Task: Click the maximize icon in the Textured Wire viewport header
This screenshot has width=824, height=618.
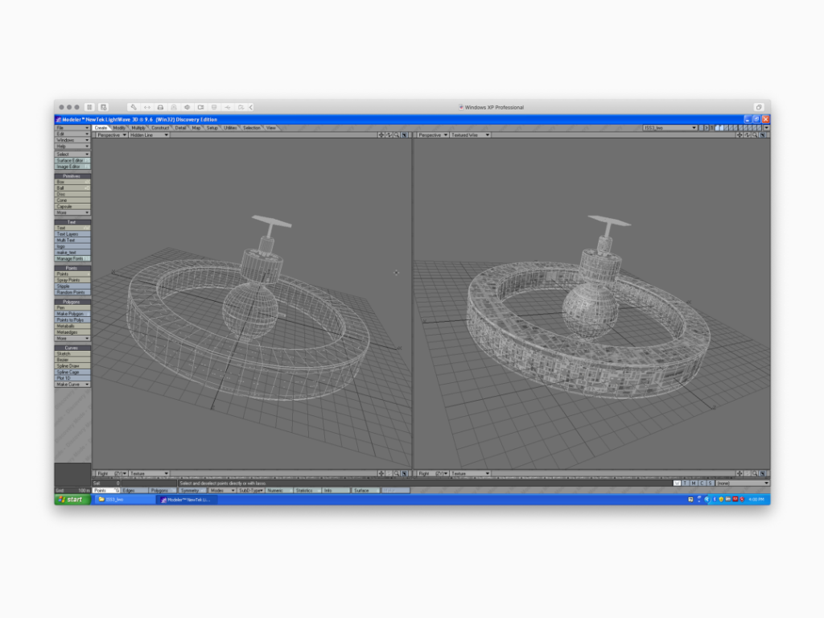Action: (x=763, y=135)
